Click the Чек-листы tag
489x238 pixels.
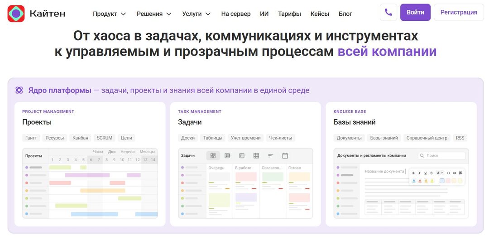coord(281,138)
